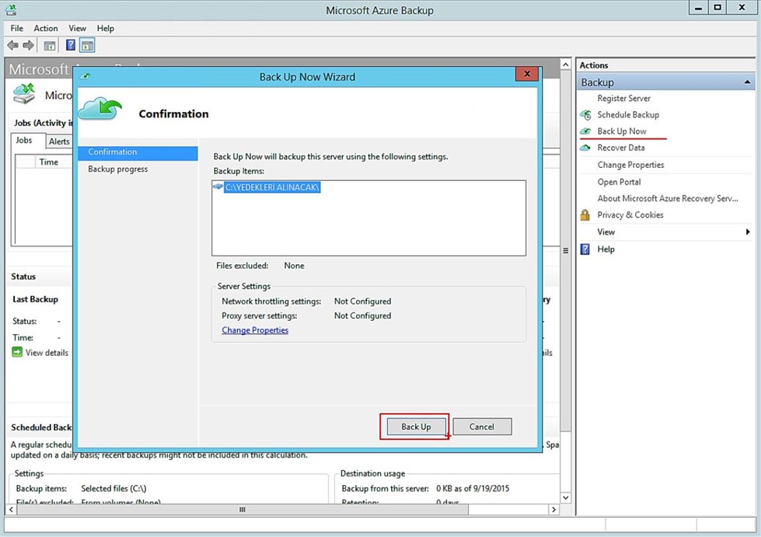Select Change Properties in the Actions pane
Image resolution: width=761 pixels, height=537 pixels.
[x=630, y=165]
